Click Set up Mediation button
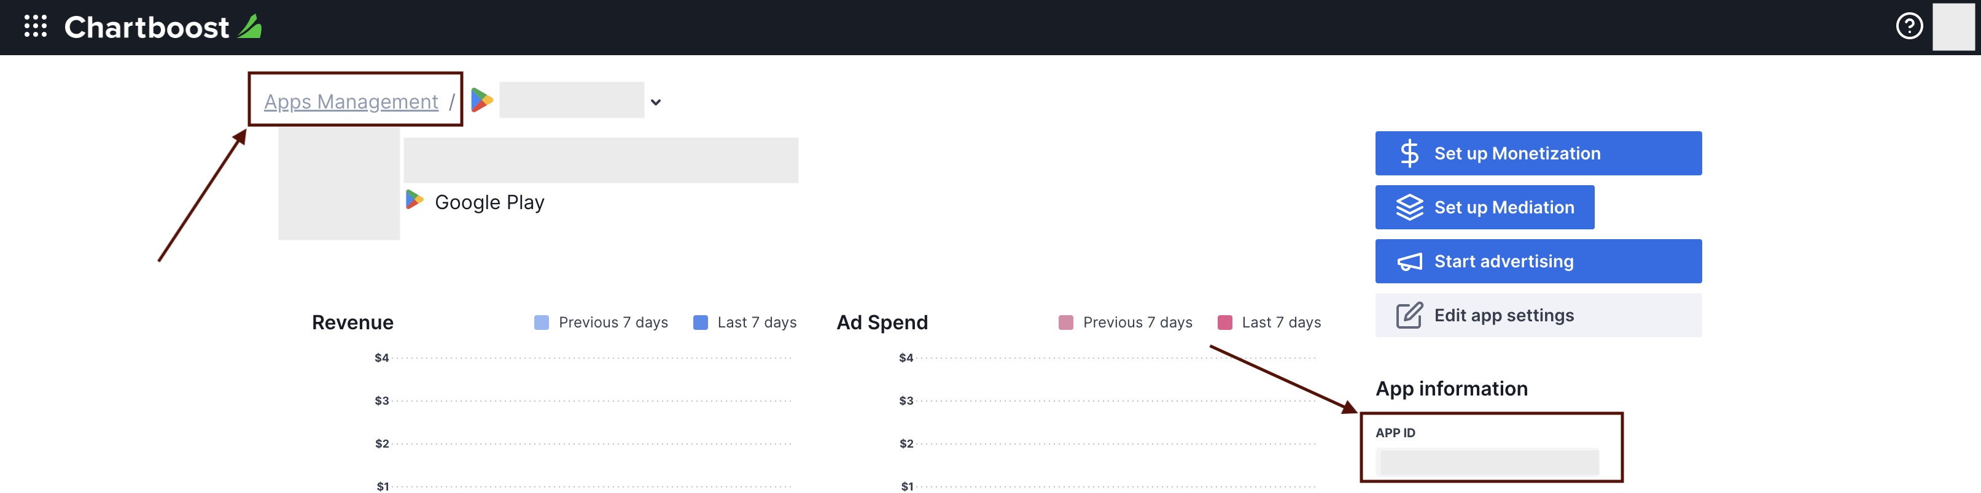 tap(1484, 207)
